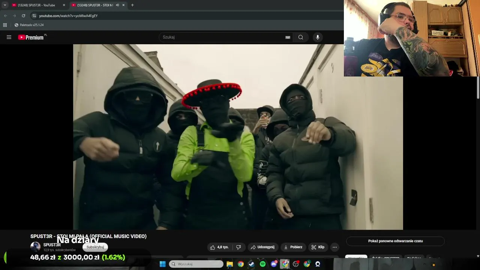Image resolution: width=480 pixels, height=270 pixels.
Task: Open a new browser tab
Action: (x=132, y=5)
